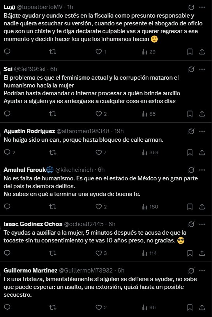212x317 pixels.
Task: Open timestamp 19h on Agustin's tweet
Action: (x=119, y=131)
